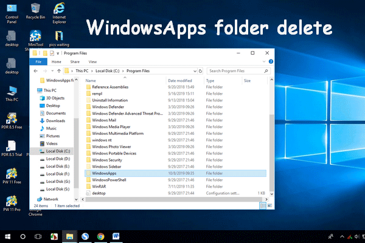Click the Cortana circle on the taskbar
365x243 pixels.
pos(23,236)
